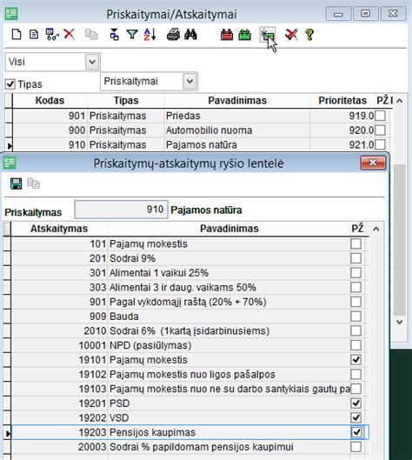Expand the Visi dropdown

coord(92,62)
